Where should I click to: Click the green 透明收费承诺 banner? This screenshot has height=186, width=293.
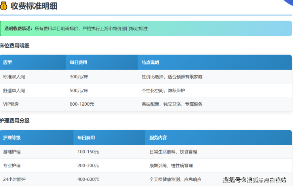point(146,28)
